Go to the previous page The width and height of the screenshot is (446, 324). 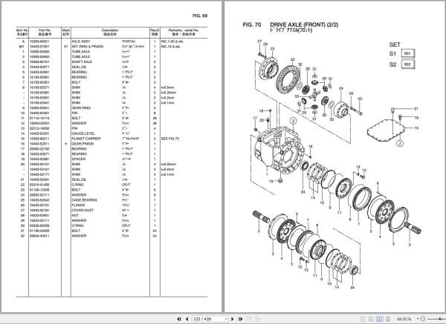187,319
